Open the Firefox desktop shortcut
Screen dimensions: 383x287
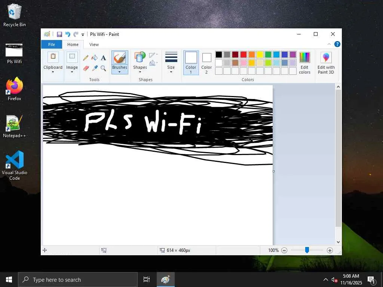(x=15, y=89)
